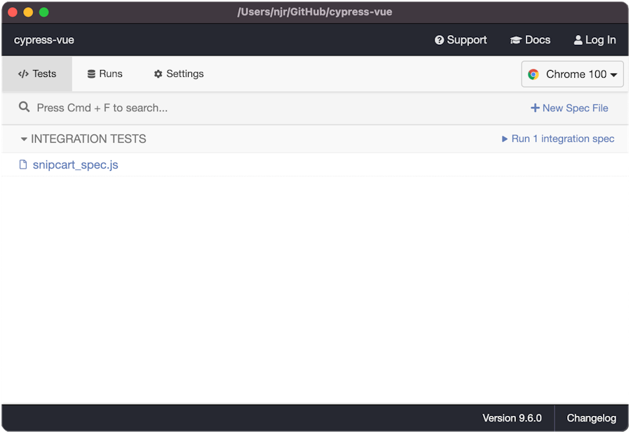The width and height of the screenshot is (631, 434).
Task: Switch to the Runs tab
Action: point(105,74)
